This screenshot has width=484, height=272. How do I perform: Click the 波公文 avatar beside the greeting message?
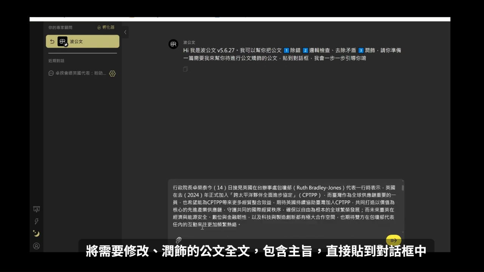[x=173, y=44]
